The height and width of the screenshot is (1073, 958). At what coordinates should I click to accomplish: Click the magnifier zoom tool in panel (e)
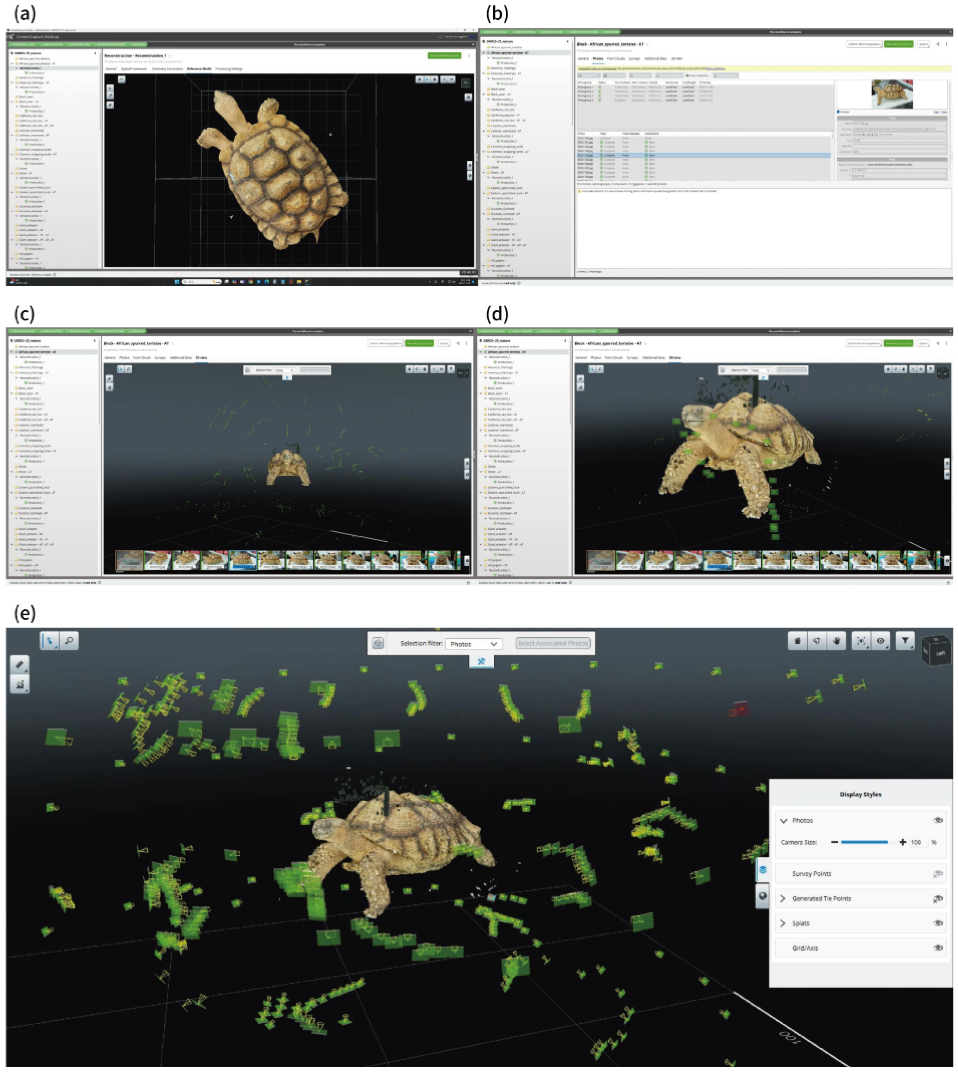69,642
